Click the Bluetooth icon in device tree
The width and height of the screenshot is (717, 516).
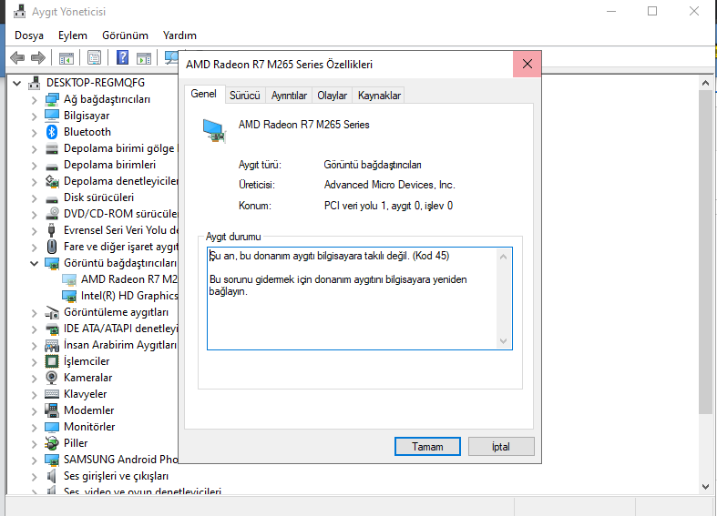52,132
